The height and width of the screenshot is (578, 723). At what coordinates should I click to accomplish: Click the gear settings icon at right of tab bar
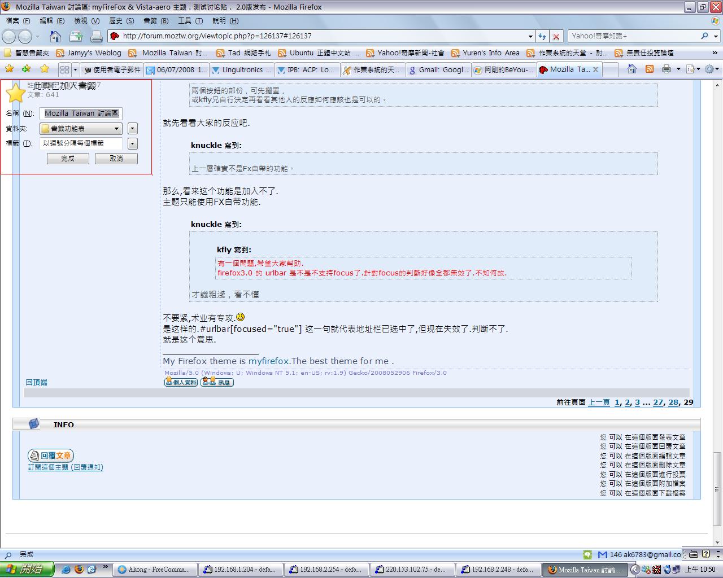(710, 69)
